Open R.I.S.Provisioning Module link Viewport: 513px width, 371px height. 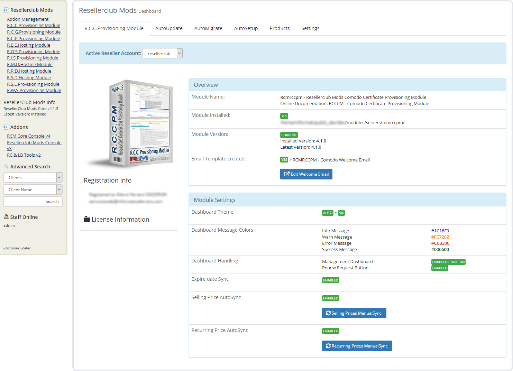[x=33, y=58]
